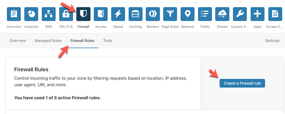Click Create a Firewall rule button
The image size is (285, 114).
[242, 83]
